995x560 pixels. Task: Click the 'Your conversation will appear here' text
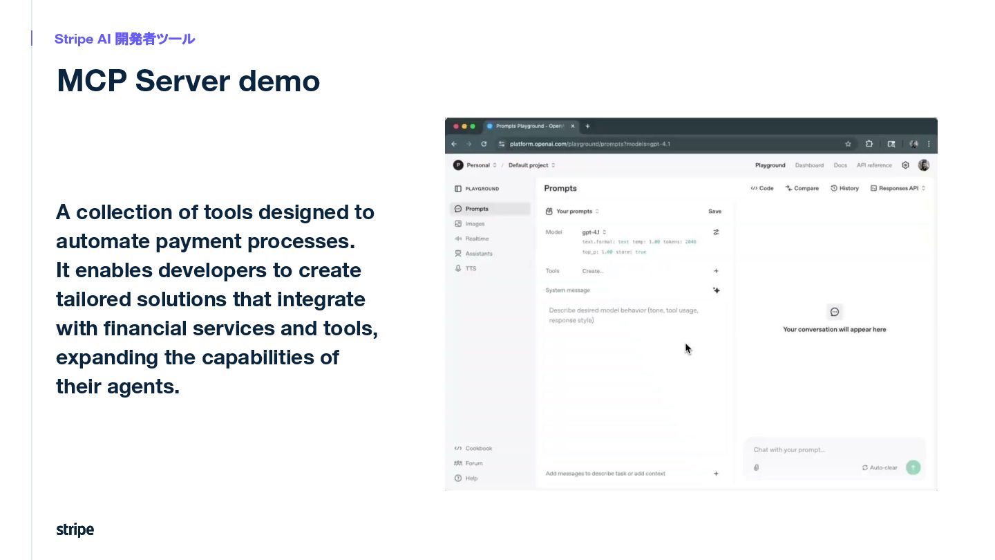tap(835, 330)
